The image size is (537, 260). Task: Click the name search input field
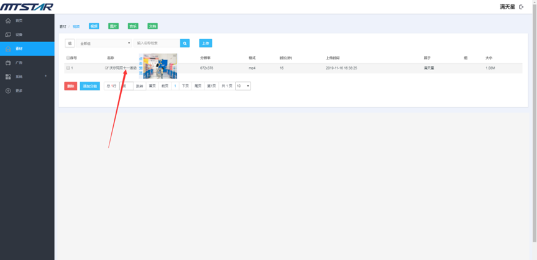[x=157, y=43]
